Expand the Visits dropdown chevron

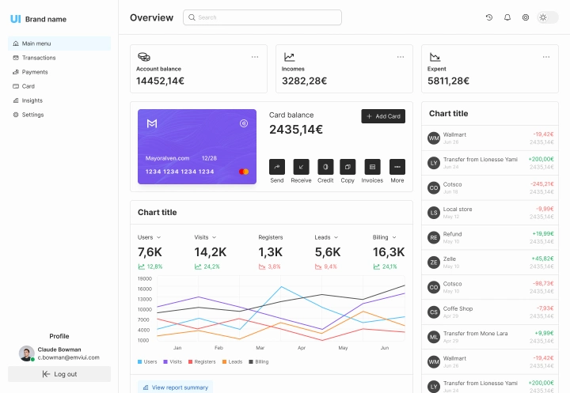point(214,237)
